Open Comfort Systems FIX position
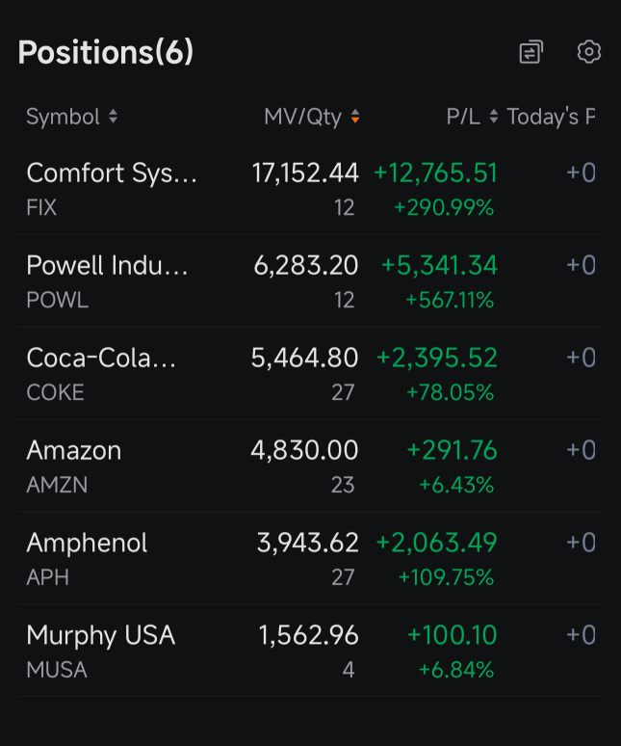621x746 pixels. click(x=310, y=188)
